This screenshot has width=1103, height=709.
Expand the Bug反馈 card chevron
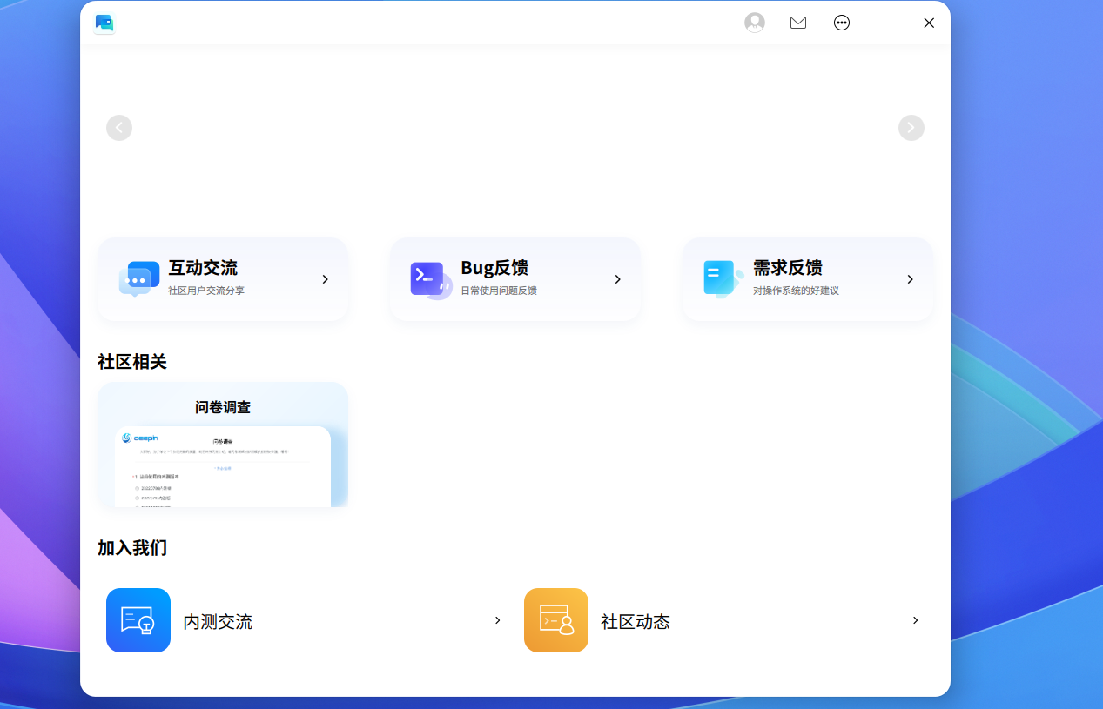pos(617,279)
